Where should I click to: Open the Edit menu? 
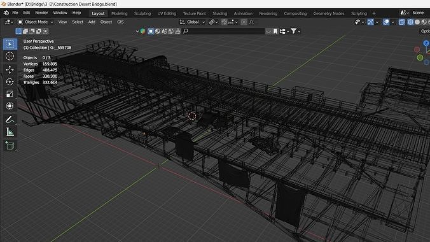tap(27, 13)
